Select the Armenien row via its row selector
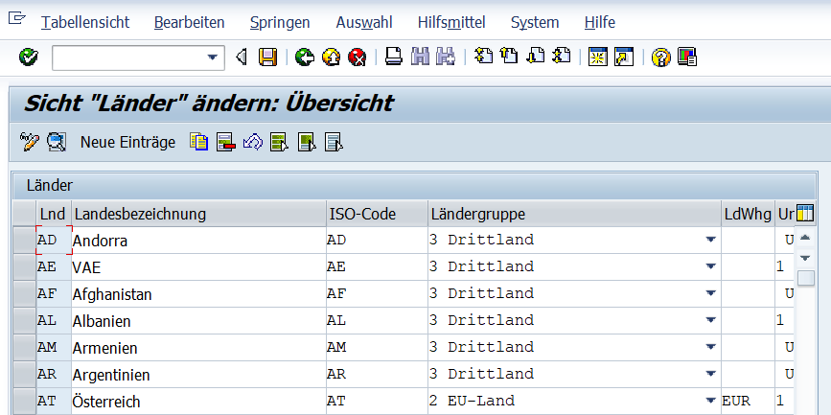The image size is (831, 415). [24, 348]
